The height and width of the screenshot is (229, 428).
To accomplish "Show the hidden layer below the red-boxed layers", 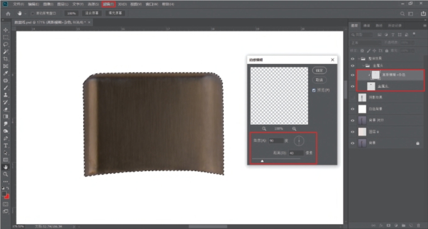I will point(353,97).
